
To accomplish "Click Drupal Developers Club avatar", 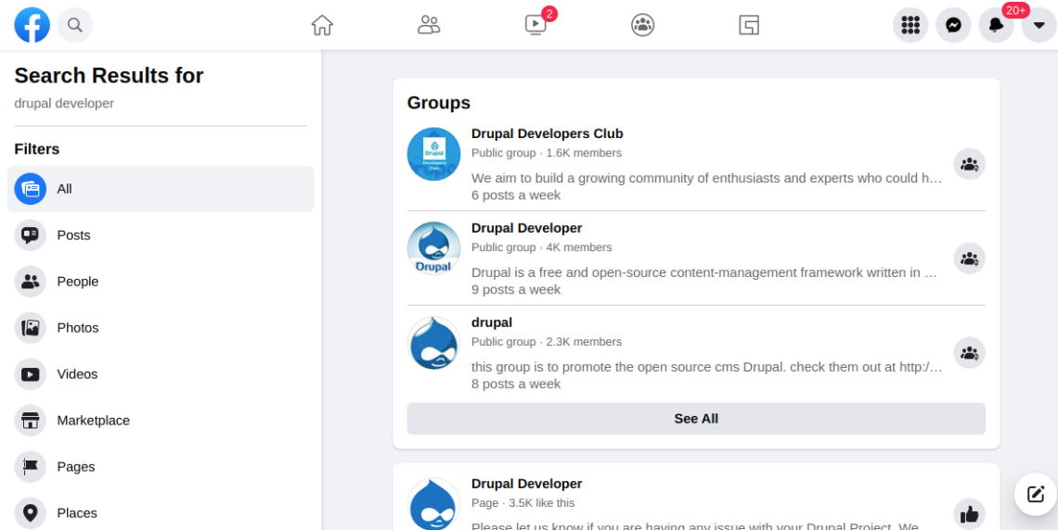I will (433, 154).
